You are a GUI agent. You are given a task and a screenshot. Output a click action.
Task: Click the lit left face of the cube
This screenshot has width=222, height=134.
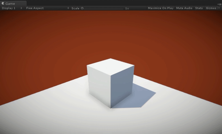coord(99,86)
